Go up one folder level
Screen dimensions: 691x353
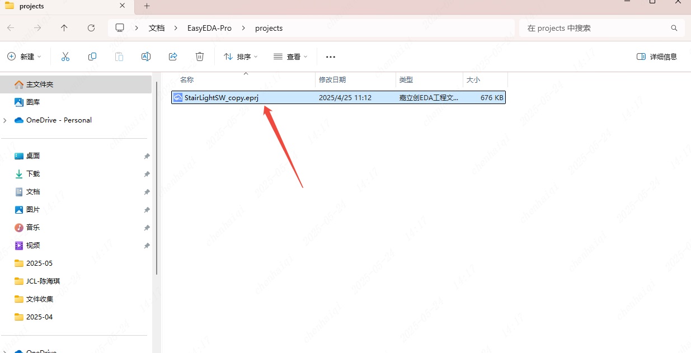pyautogui.click(x=64, y=28)
